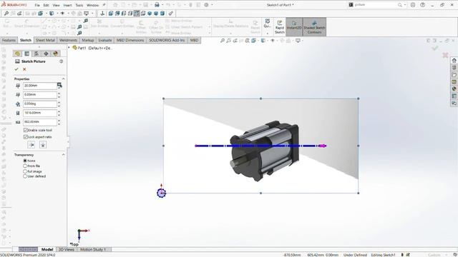Image resolution: width=458 pixels, height=257 pixels.
Task: Select Full image transparency option
Action: tap(25, 171)
